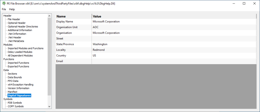The height and width of the screenshot is (112, 260).
Task: Select Digital Signatures tree item
Action: click(19, 95)
